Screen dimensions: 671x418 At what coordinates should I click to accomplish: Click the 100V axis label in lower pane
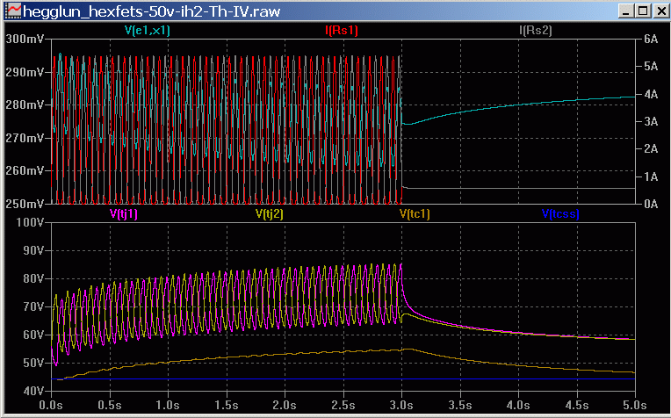[x=30, y=222]
